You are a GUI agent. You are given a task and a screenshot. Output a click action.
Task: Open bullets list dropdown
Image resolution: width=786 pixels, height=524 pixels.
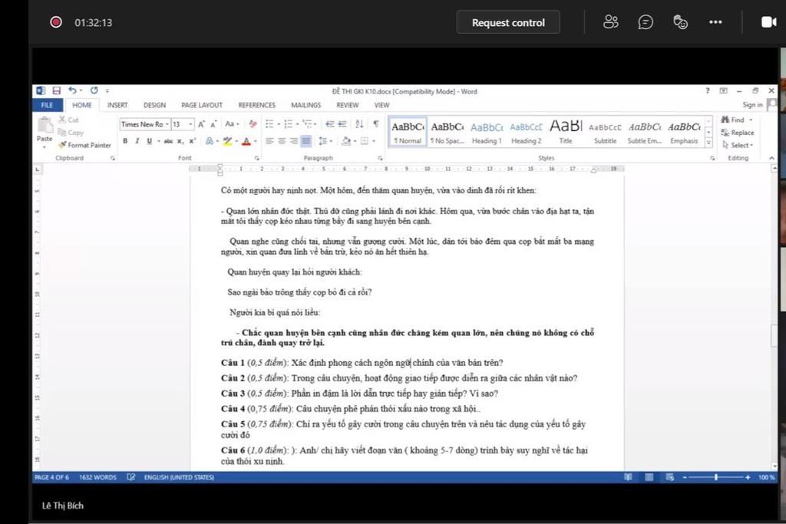(279, 124)
